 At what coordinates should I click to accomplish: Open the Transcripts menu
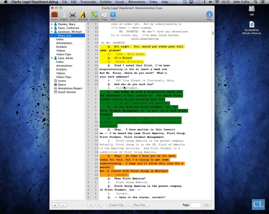coord(88,2)
